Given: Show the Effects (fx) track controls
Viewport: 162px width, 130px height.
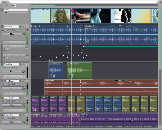Looking at the screenshot, I should [6, 5].
